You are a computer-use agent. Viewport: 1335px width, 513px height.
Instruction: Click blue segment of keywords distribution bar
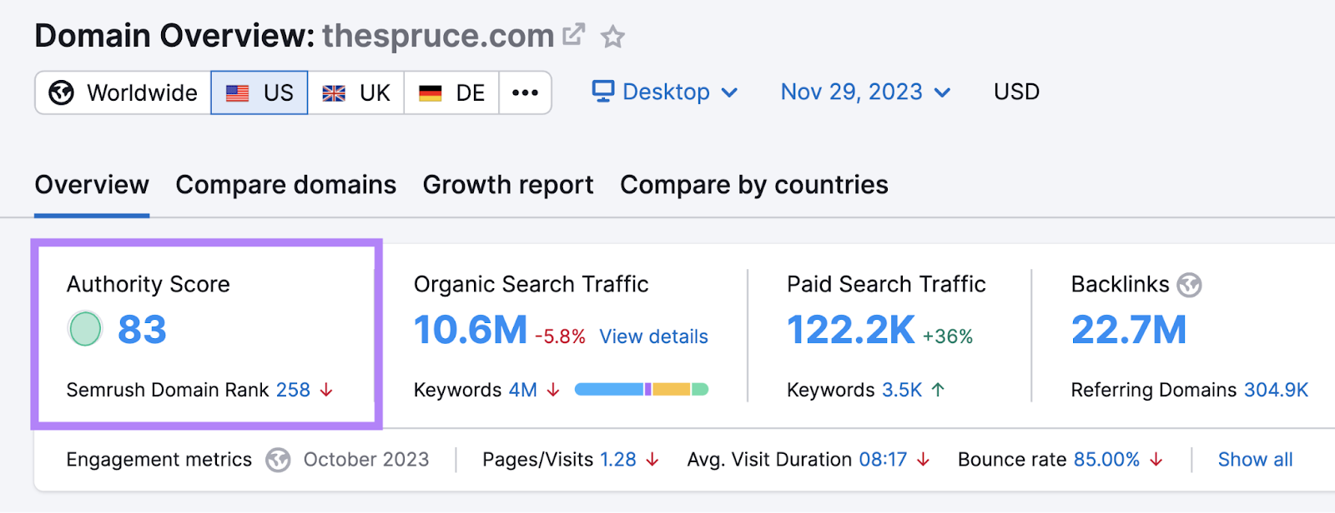(609, 389)
